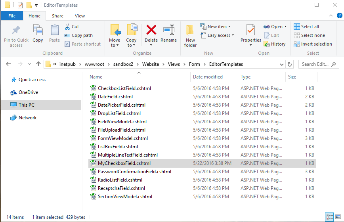Click the sandbox2 breadcrumb
Image resolution: width=344 pixels, height=222 pixels.
tap(123, 64)
